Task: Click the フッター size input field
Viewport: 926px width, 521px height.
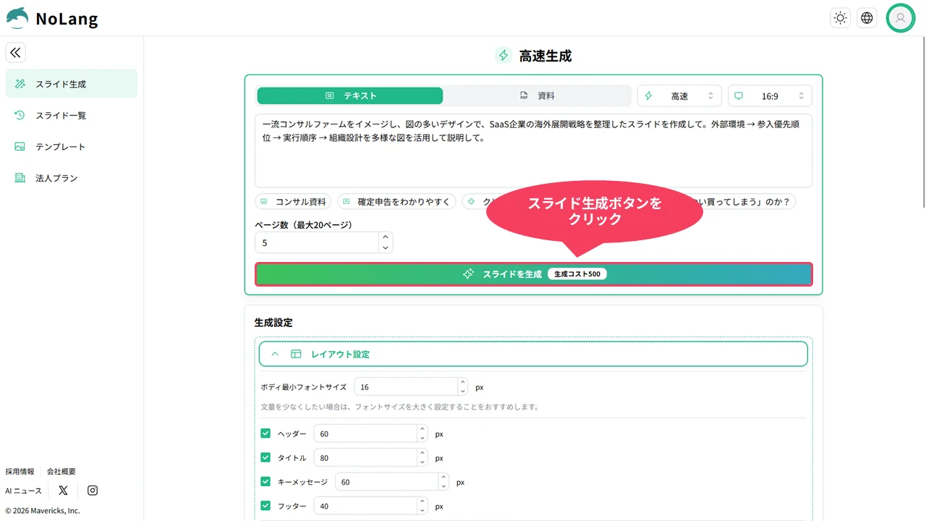Action: point(365,506)
